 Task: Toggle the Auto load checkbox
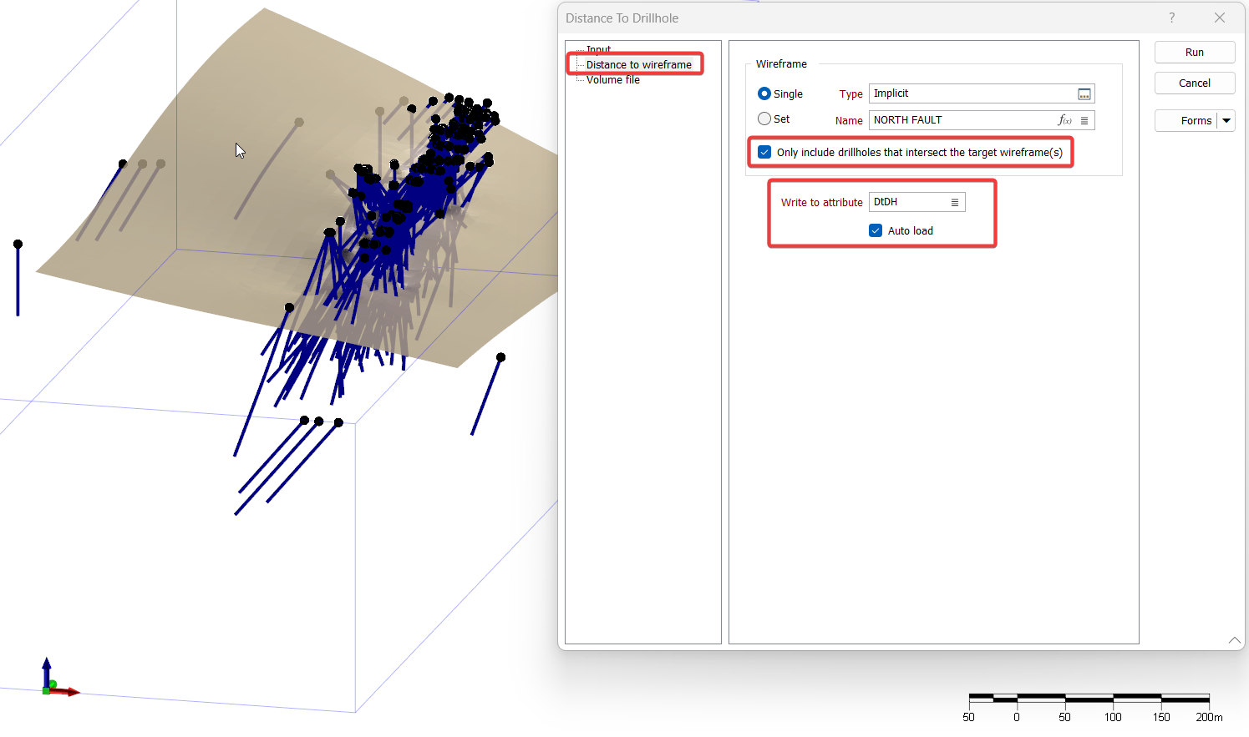(876, 231)
